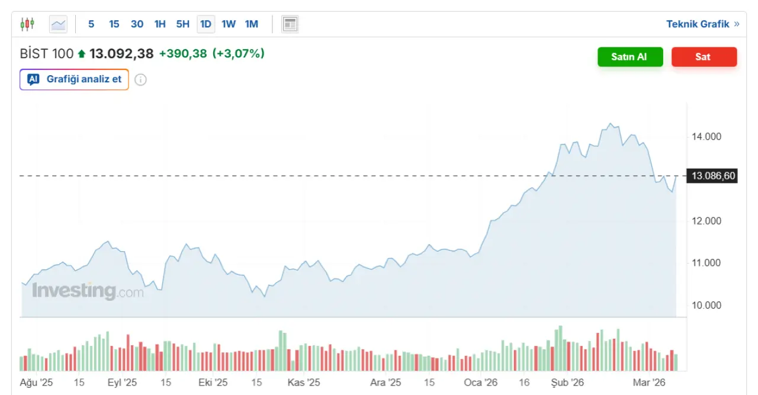Expand chart via Teknik Grafik double-chevron
Viewport: 758px width, 395px height.
pyautogui.click(x=737, y=24)
